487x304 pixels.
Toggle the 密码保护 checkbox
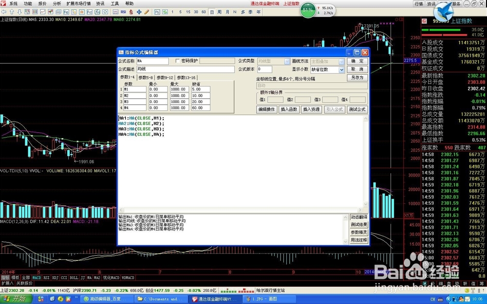coord(178,61)
